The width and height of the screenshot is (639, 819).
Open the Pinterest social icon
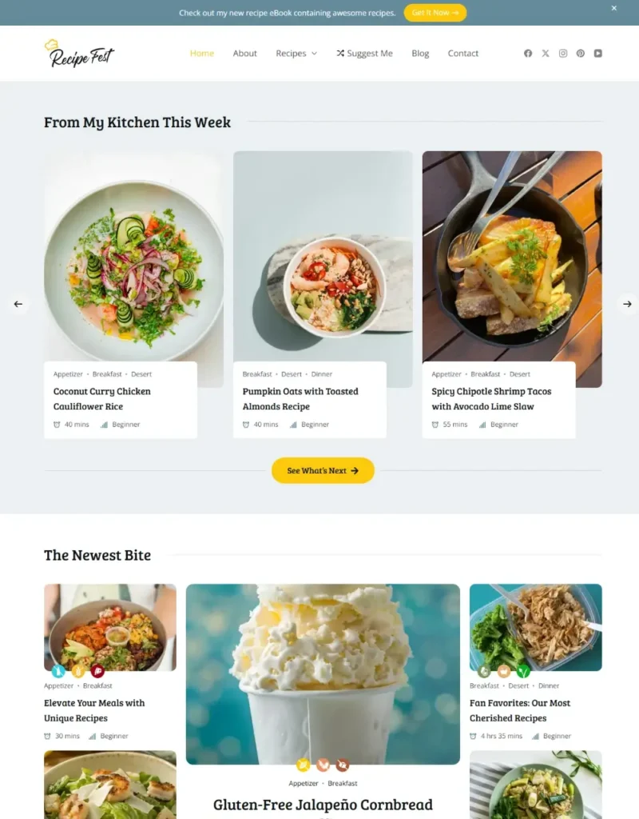point(581,54)
